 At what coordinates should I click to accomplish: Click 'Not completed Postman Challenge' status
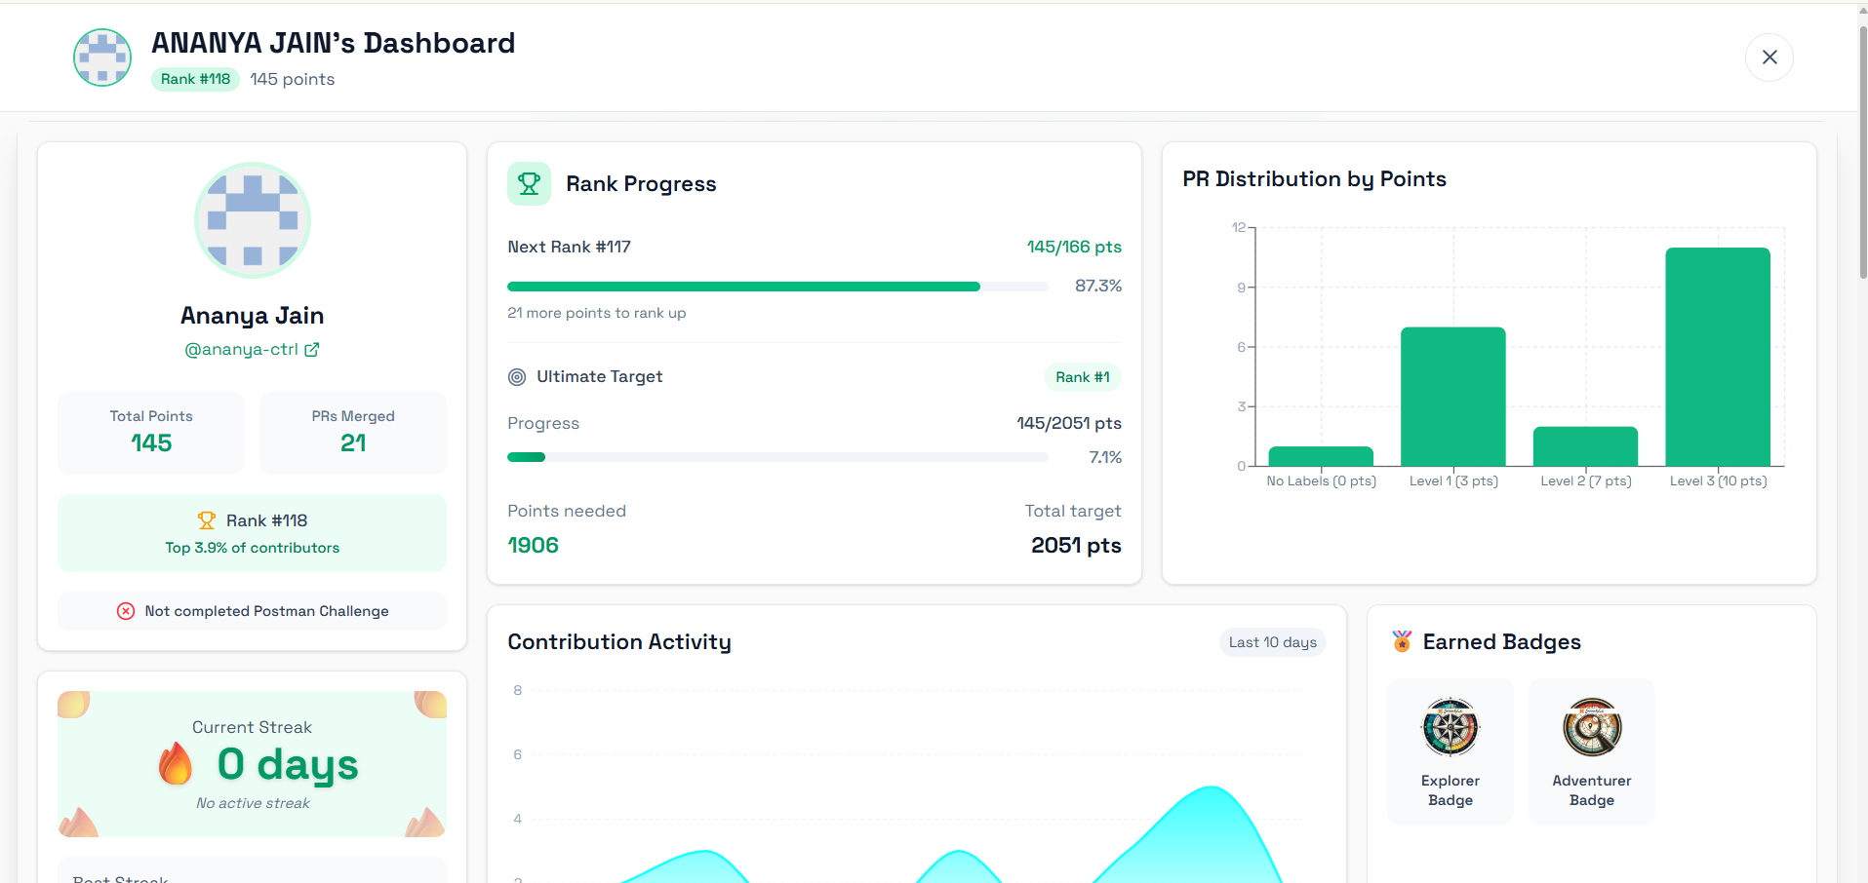coord(253,611)
